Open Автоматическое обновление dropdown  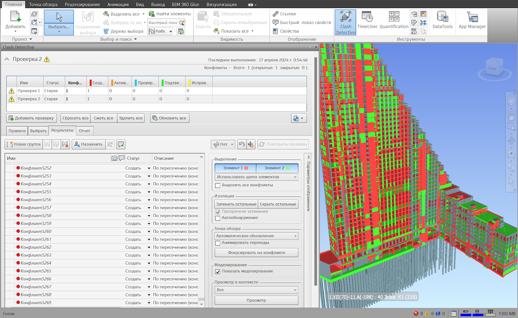click(x=256, y=236)
